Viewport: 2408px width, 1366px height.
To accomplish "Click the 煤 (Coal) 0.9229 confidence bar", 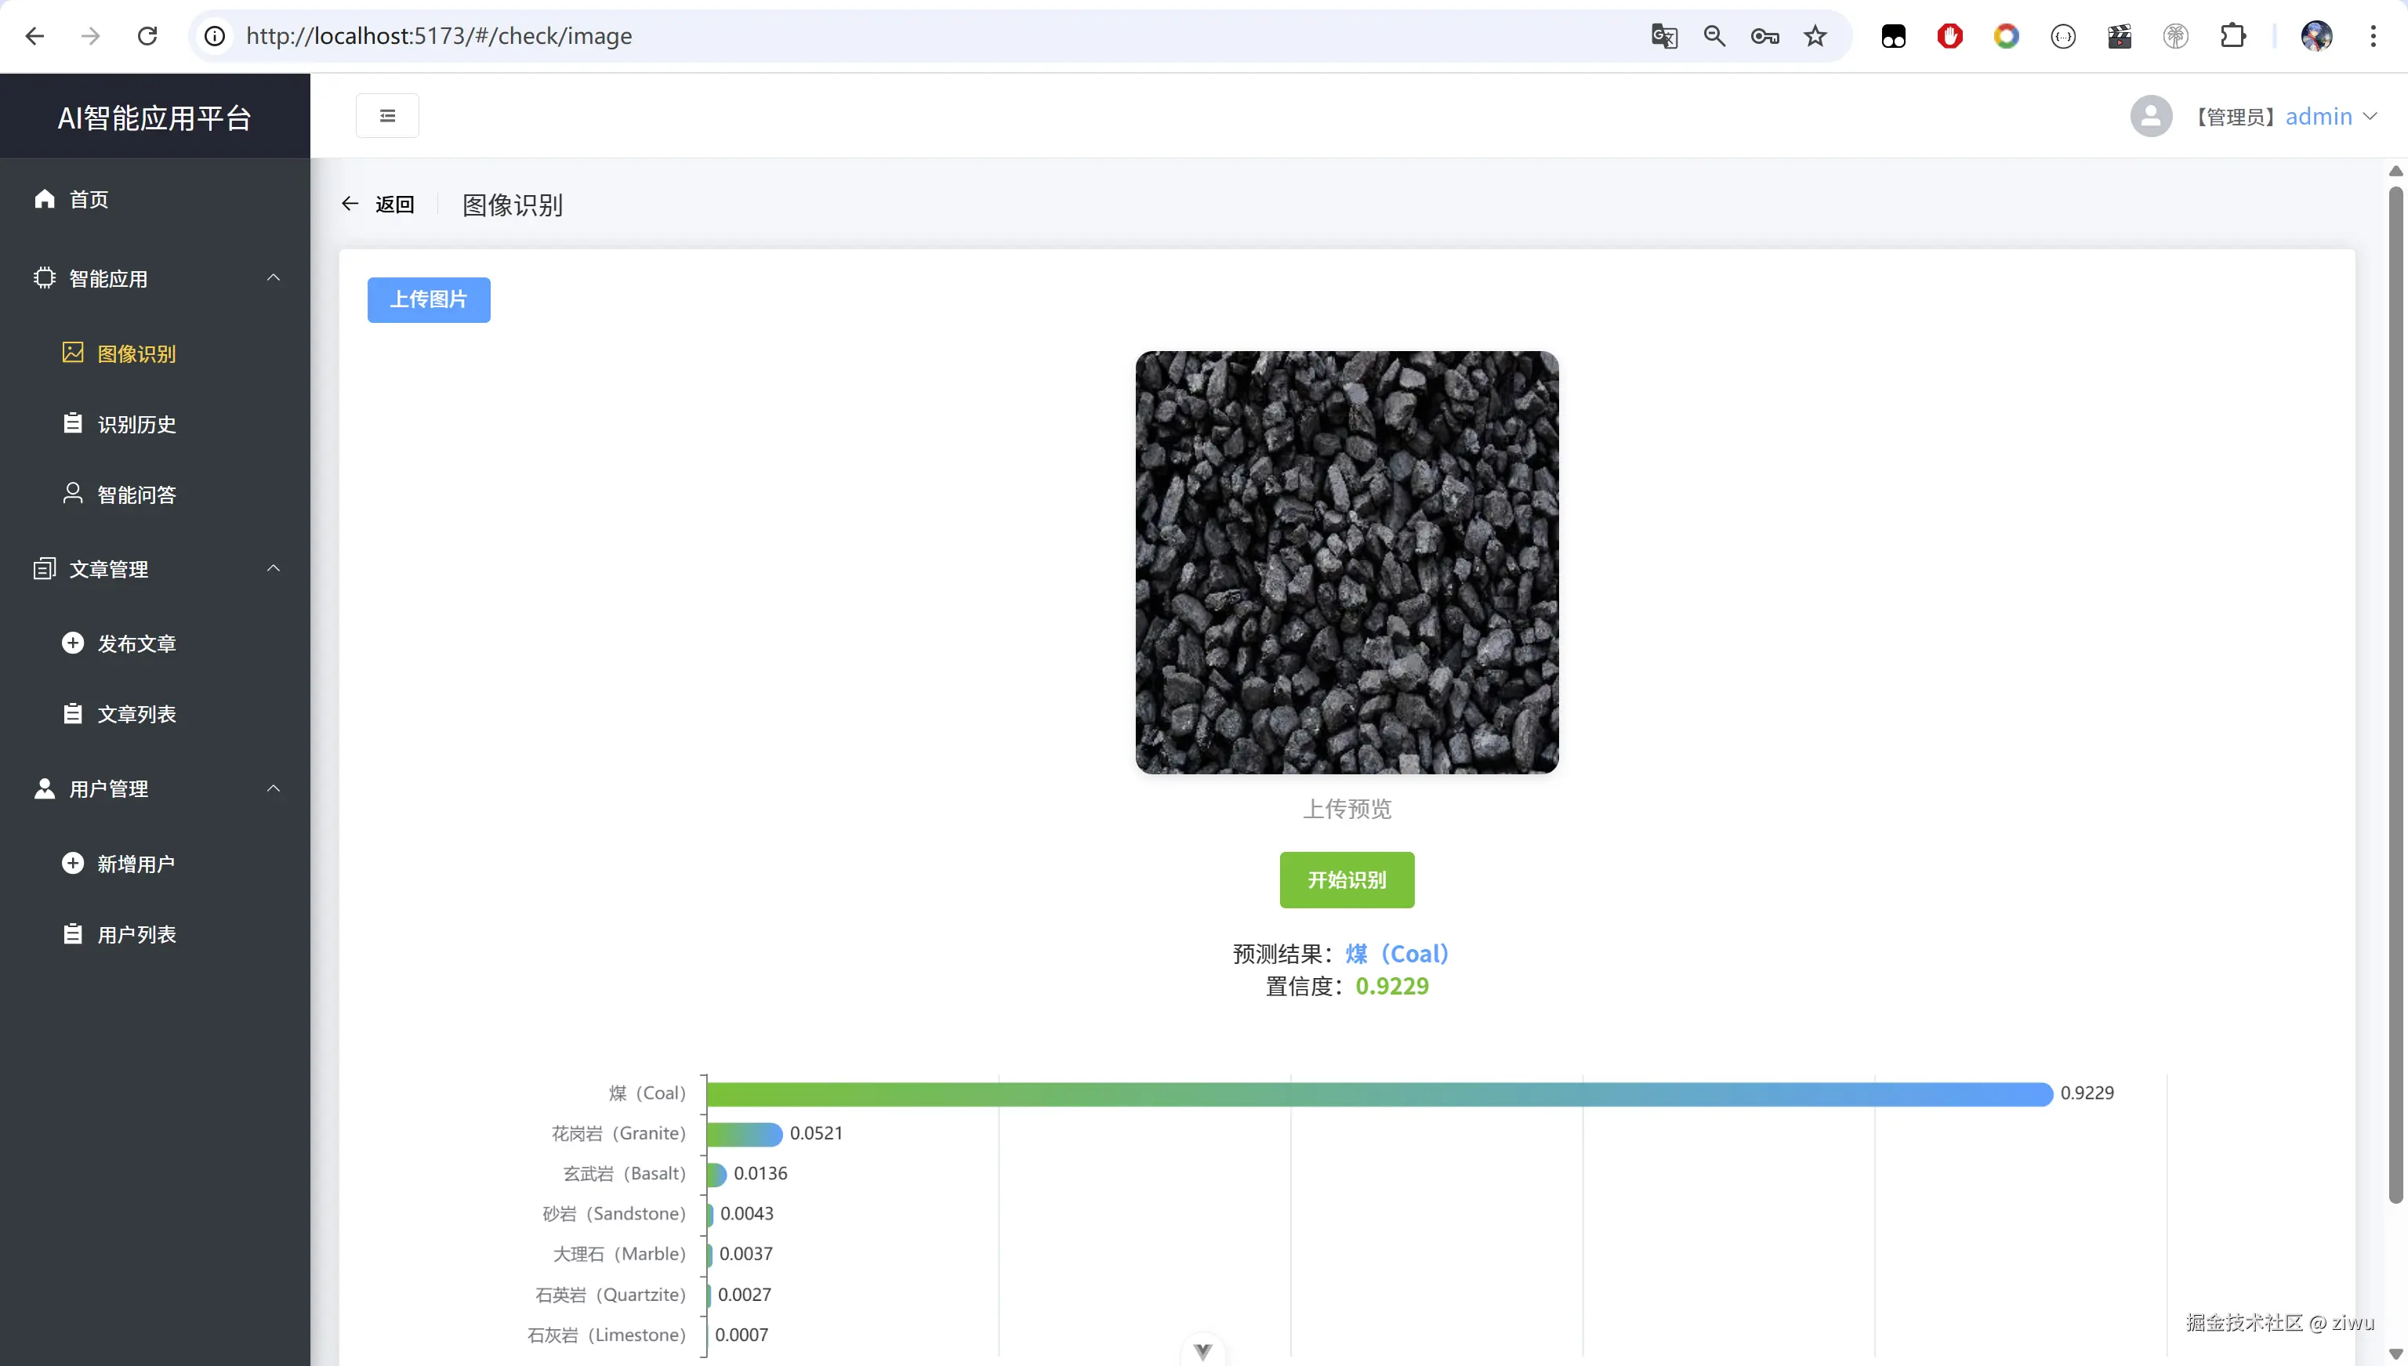I will tap(1379, 1094).
